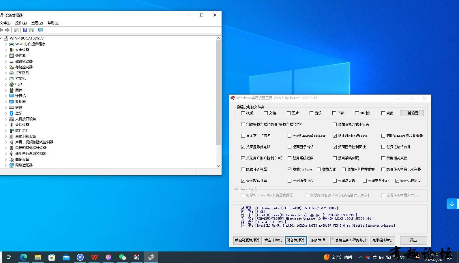The width and height of the screenshot is (459, 263).
Task: Click the 服务管理 button
Action: pos(318,240)
